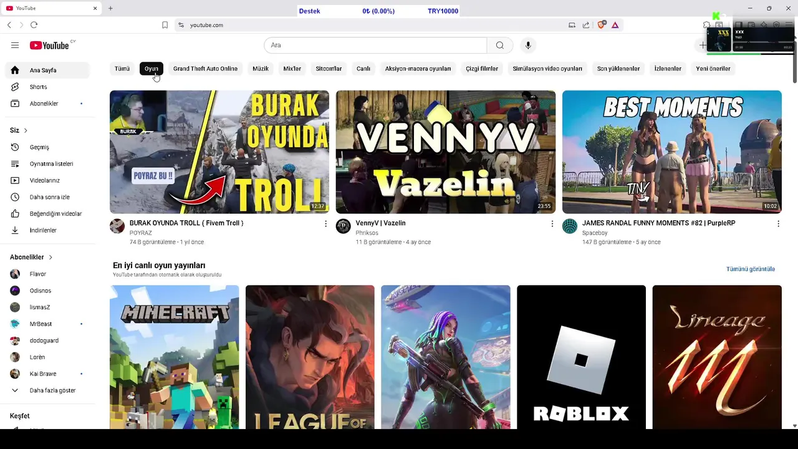Select the İzlenenler chip
Screen dimensions: 798x449
click(668, 69)
